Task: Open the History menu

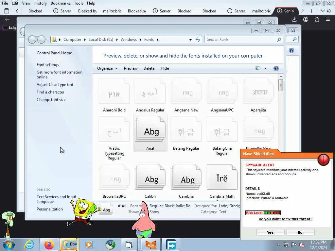Action: [x=40, y=3]
